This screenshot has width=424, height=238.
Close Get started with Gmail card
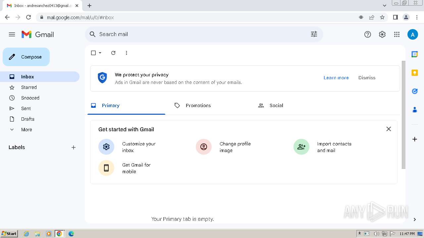(389, 129)
